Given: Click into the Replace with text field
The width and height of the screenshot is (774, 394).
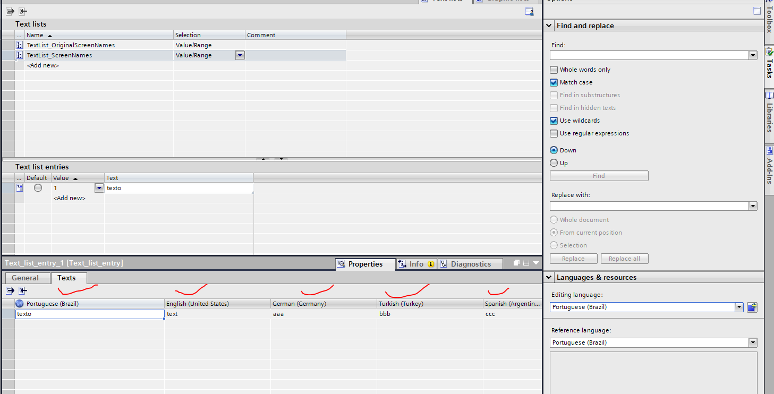Looking at the screenshot, I should (x=649, y=206).
